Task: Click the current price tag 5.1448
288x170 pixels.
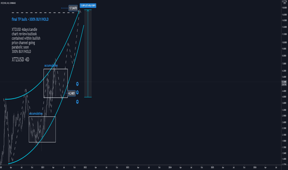Action: 284,82
